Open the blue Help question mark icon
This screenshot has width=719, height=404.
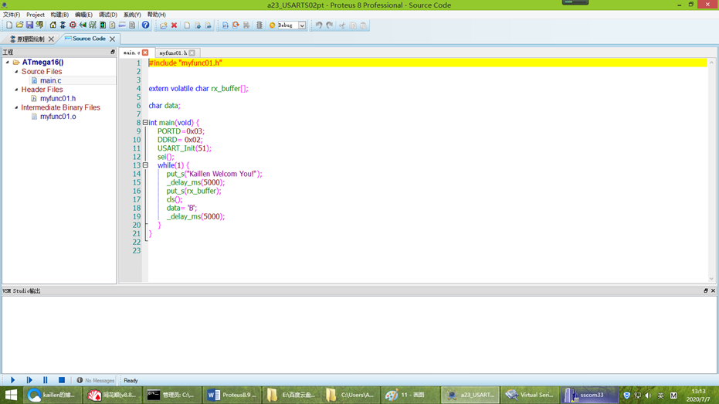pyautogui.click(x=145, y=25)
